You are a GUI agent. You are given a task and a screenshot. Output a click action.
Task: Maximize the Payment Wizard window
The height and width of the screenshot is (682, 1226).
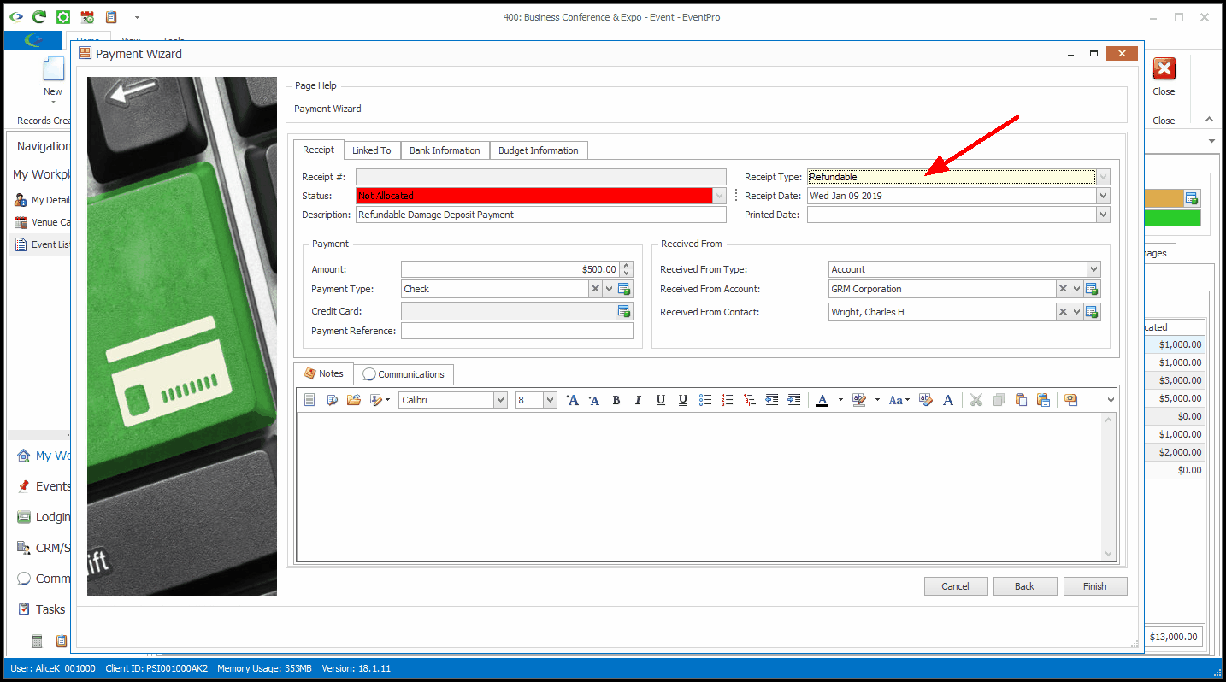(1093, 53)
